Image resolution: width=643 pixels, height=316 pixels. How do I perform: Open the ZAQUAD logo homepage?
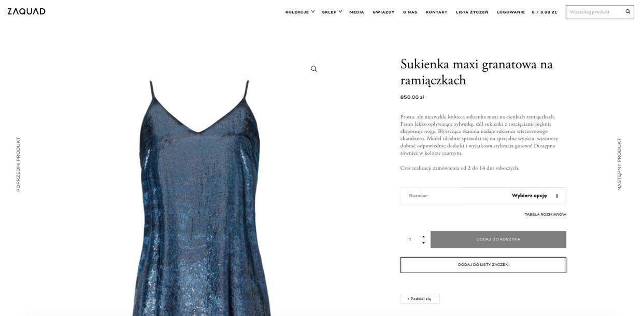click(26, 11)
